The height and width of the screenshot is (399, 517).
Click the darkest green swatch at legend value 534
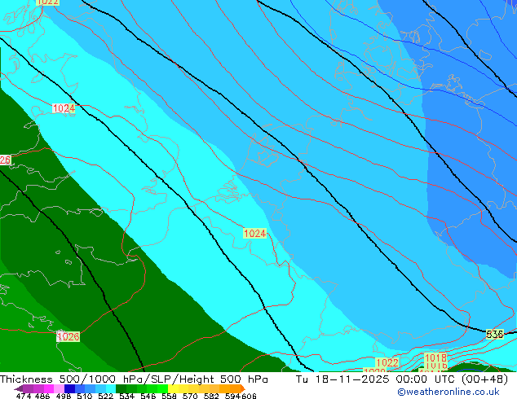pyautogui.click(x=119, y=388)
